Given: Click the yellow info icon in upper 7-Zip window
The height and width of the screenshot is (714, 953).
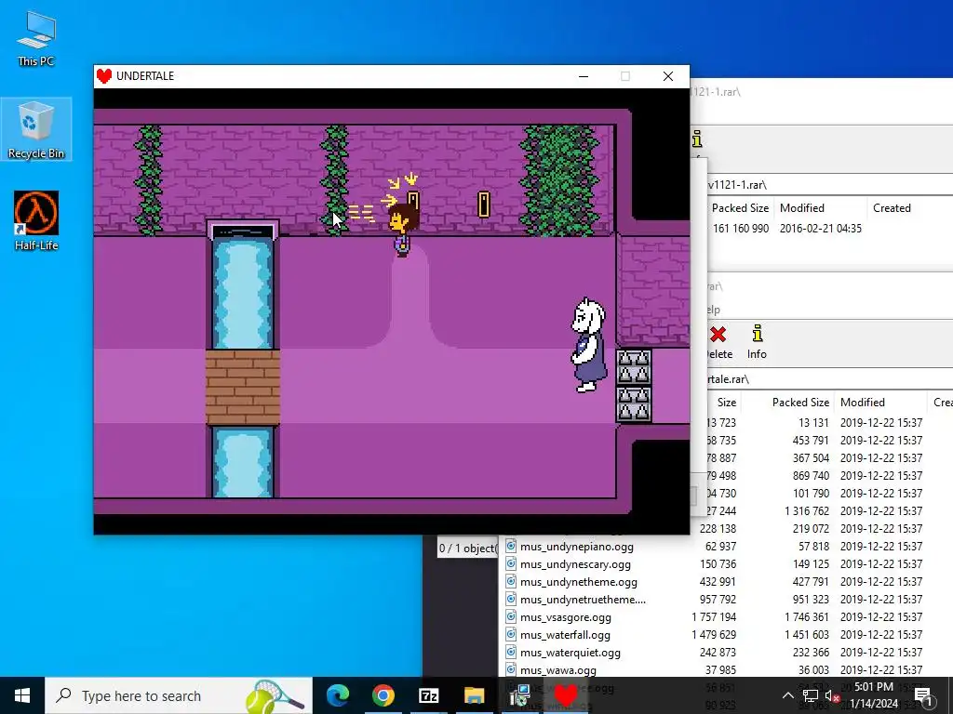Looking at the screenshot, I should click(697, 139).
